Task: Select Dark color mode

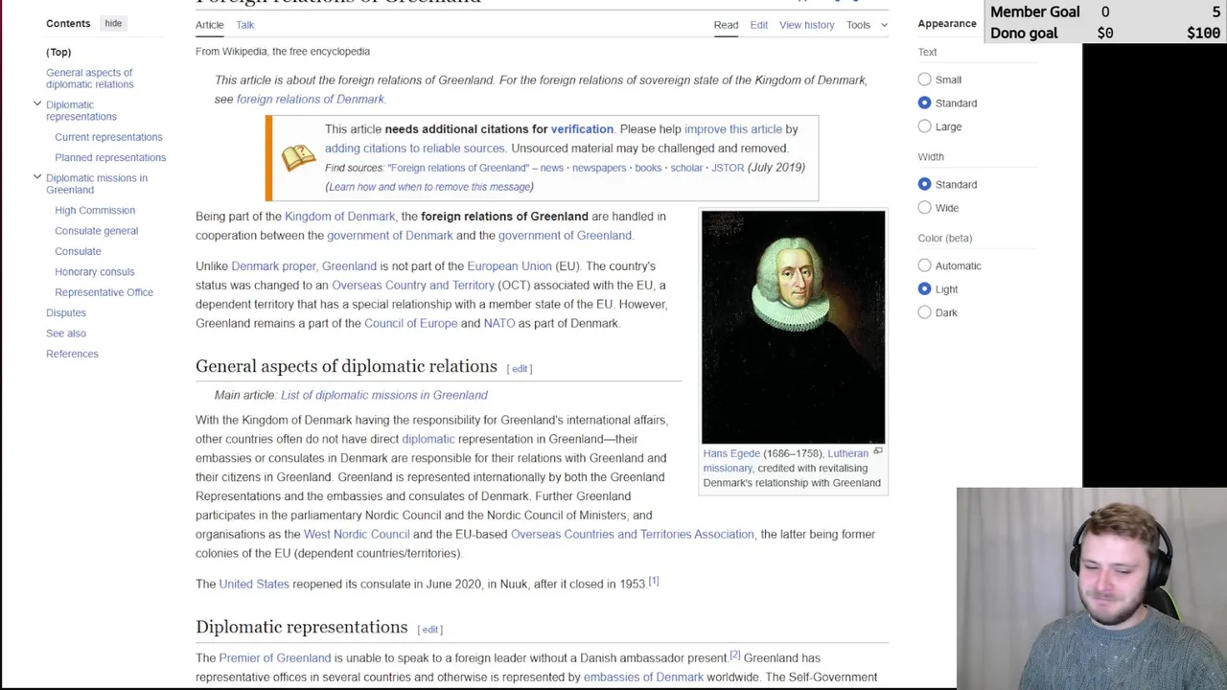Action: 924,311
